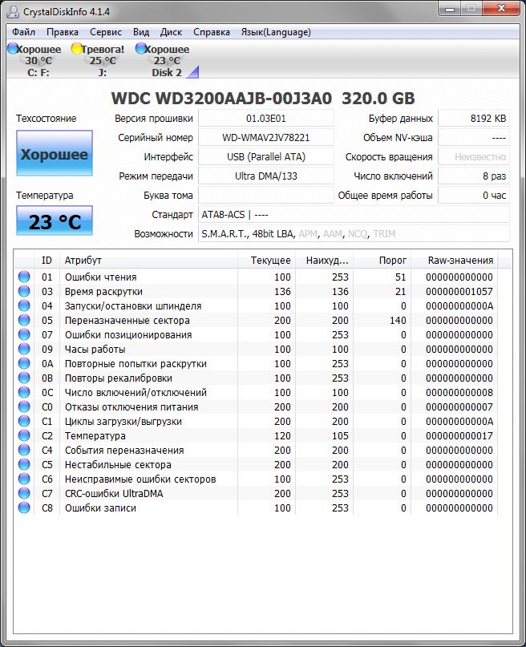The width and height of the screenshot is (526, 647).
Task: Click status orb for attribute 03 Время раскрутки
Action: pos(24,291)
